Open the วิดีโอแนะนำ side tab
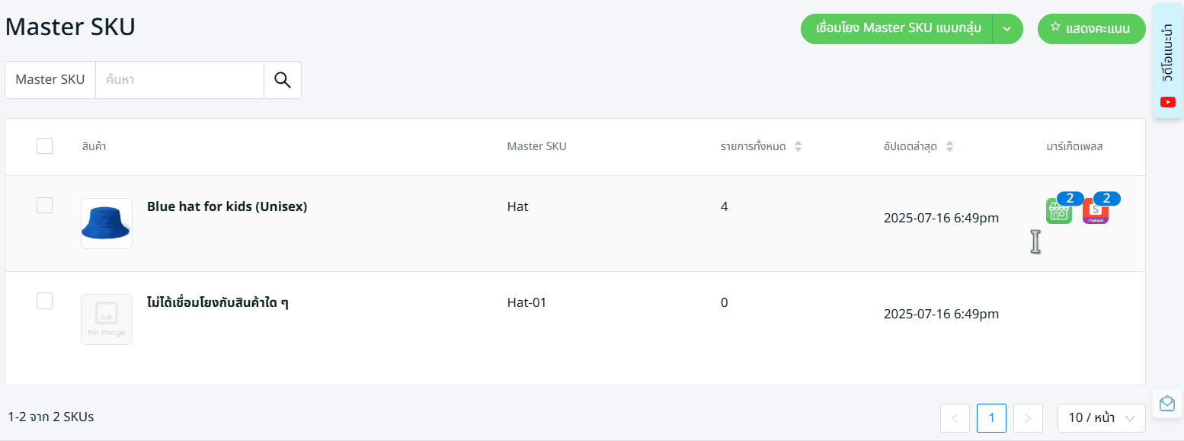The image size is (1184, 441). tap(1167, 61)
